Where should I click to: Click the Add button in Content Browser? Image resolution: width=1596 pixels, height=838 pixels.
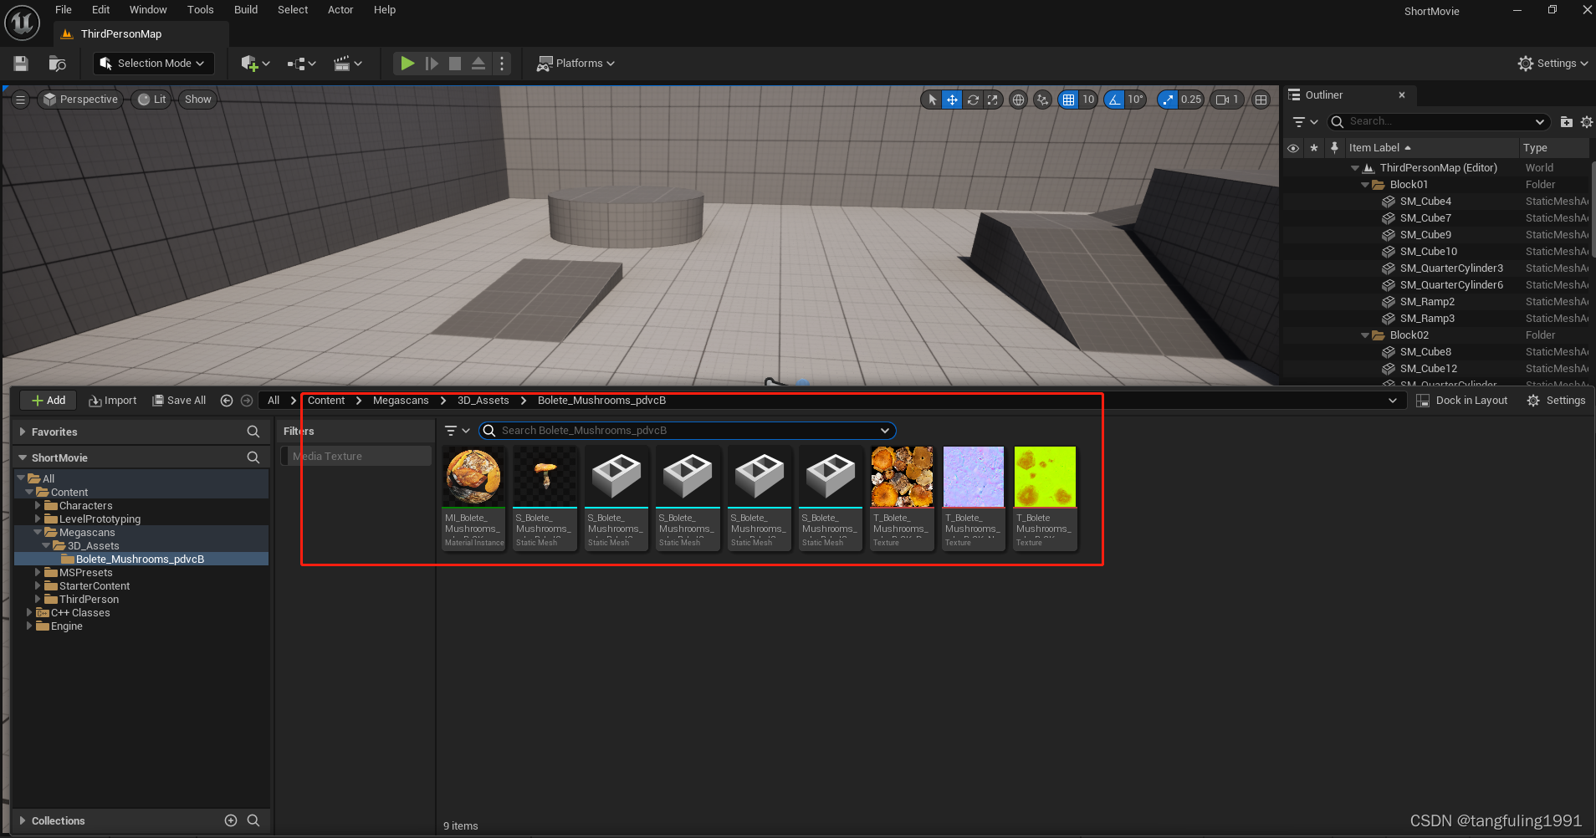point(49,401)
